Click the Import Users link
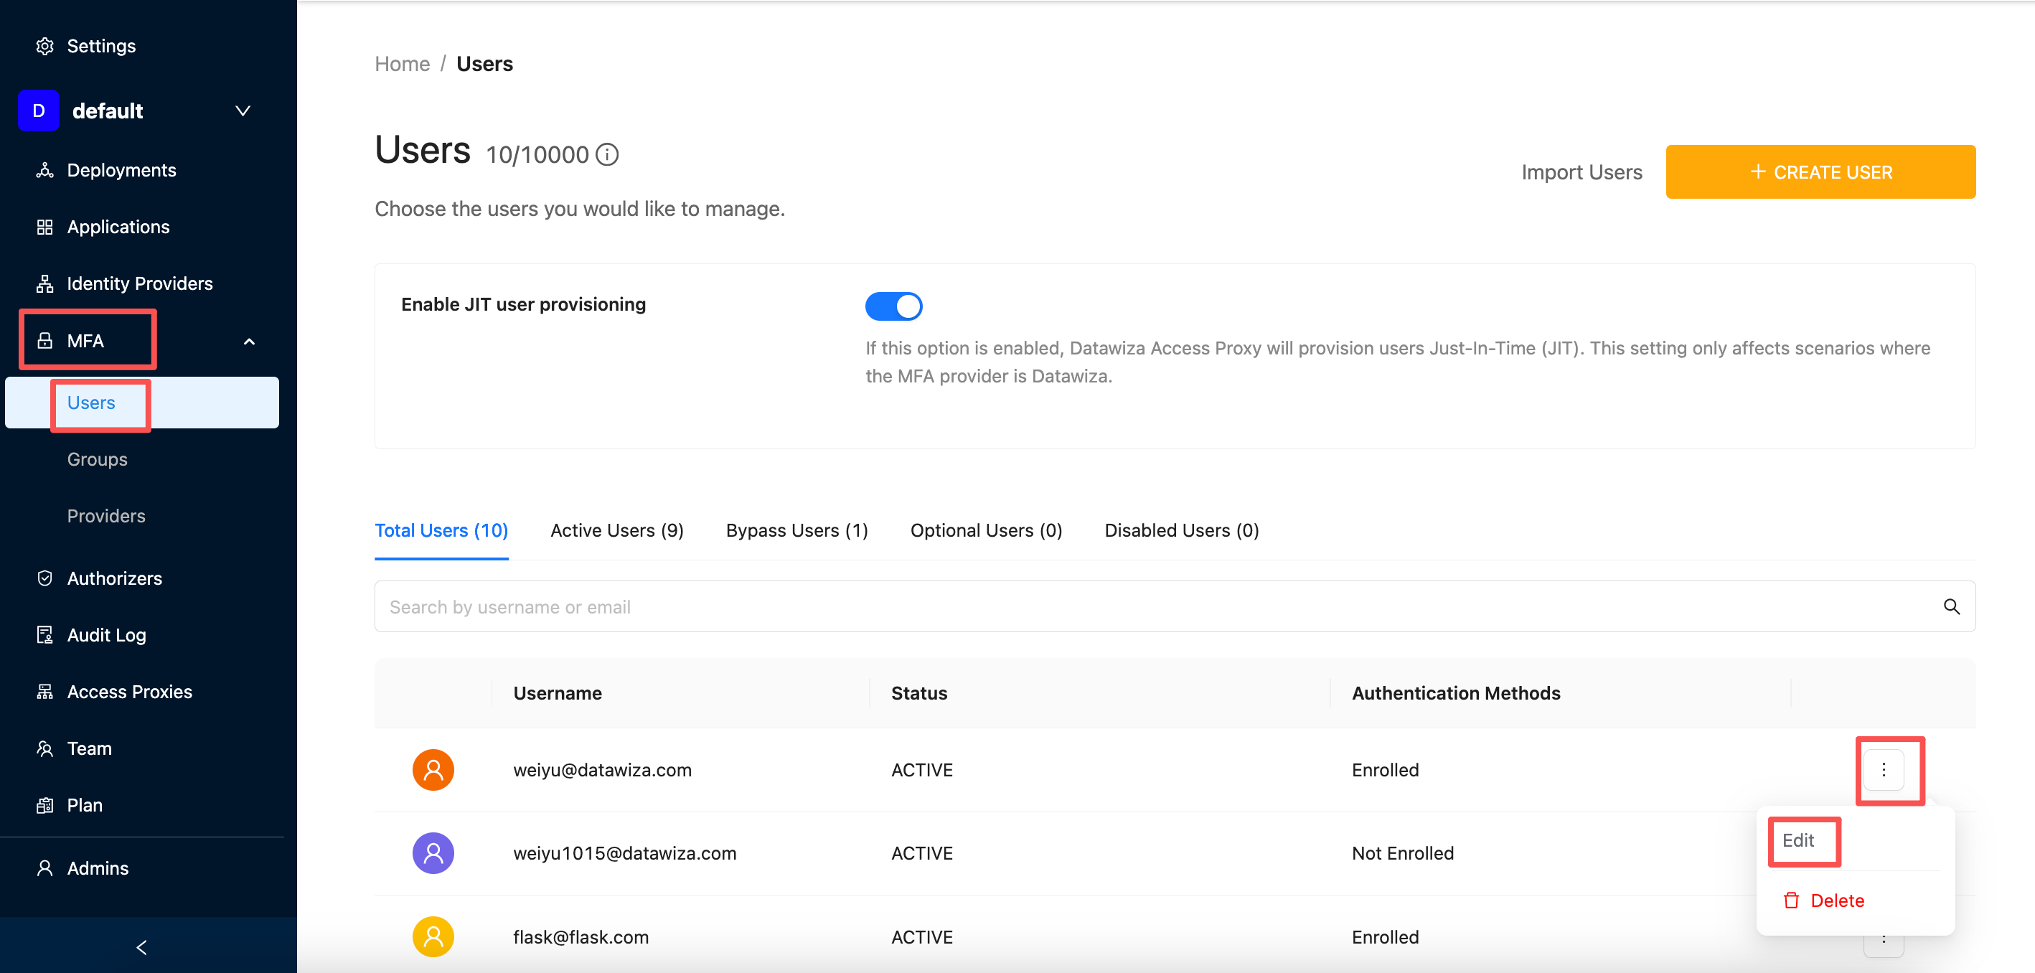Image resolution: width=2035 pixels, height=973 pixels. coord(1581,171)
